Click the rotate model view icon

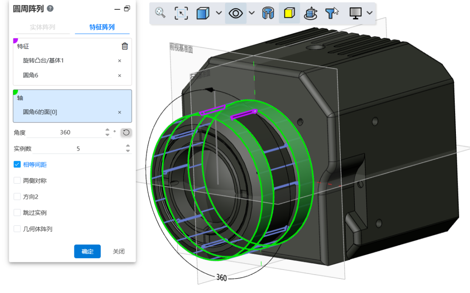[310, 13]
